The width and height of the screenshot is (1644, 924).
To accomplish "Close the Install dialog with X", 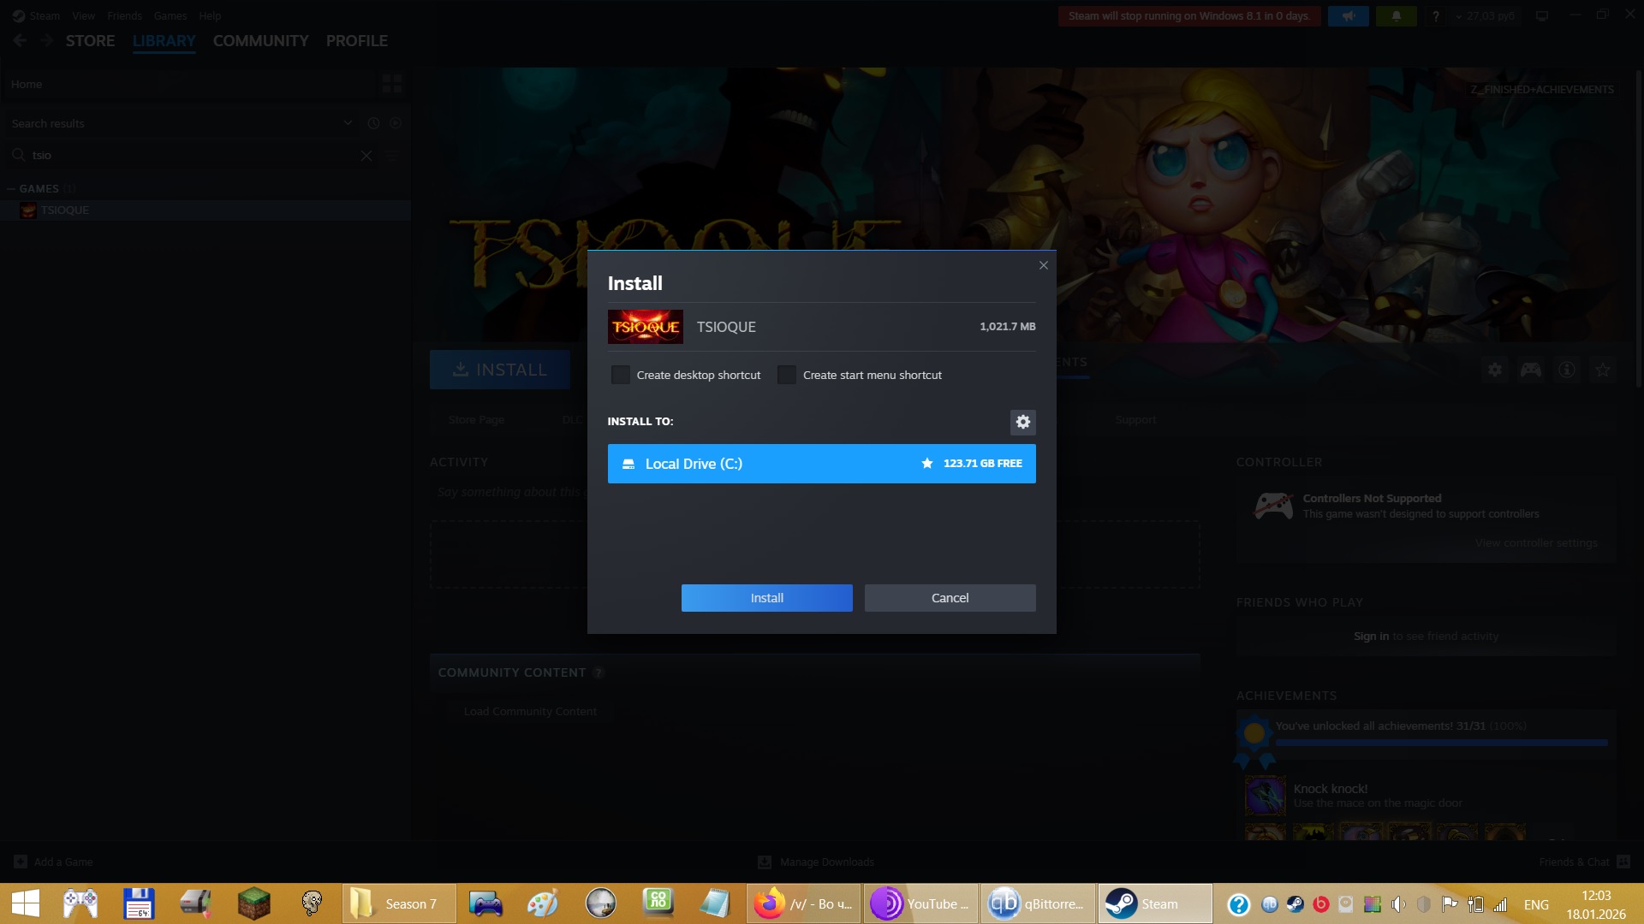I will pos(1043,265).
